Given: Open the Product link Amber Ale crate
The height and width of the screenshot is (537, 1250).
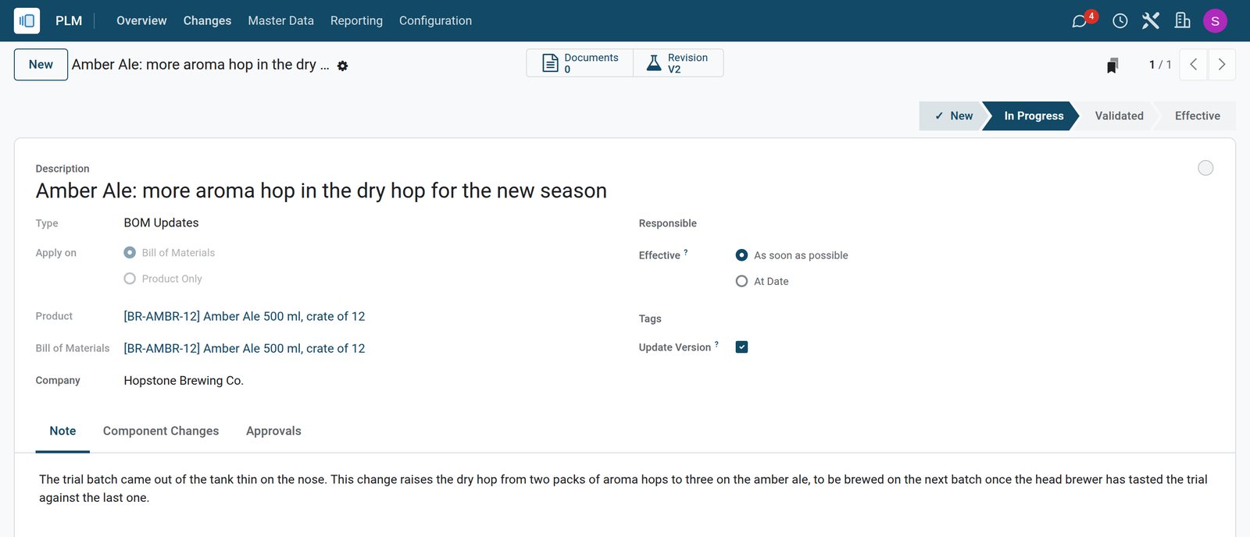Looking at the screenshot, I should 245,316.
